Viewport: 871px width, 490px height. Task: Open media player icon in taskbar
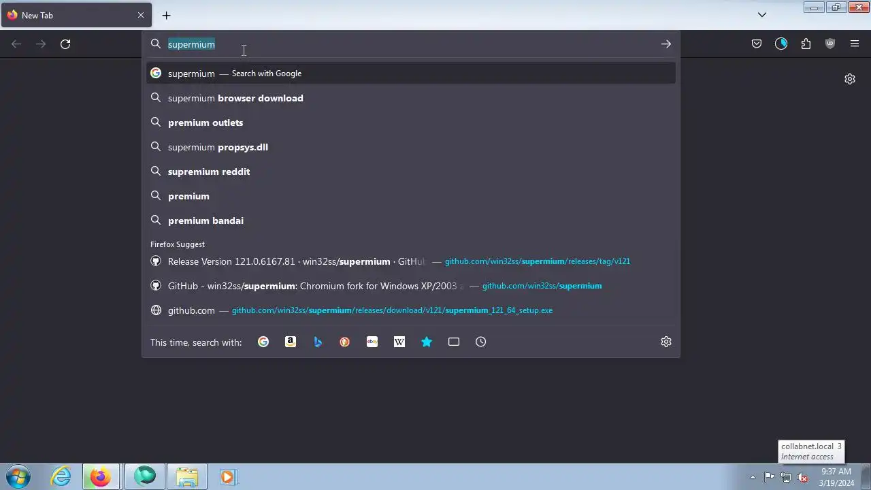coord(227,476)
